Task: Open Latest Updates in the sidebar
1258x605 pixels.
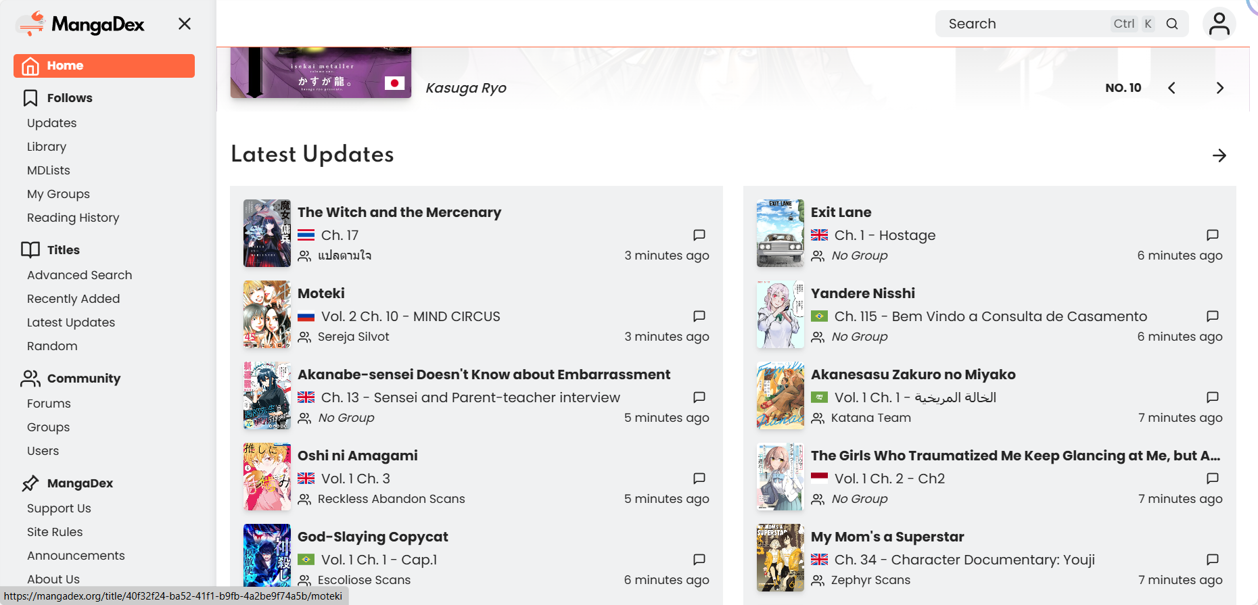Action: point(71,322)
